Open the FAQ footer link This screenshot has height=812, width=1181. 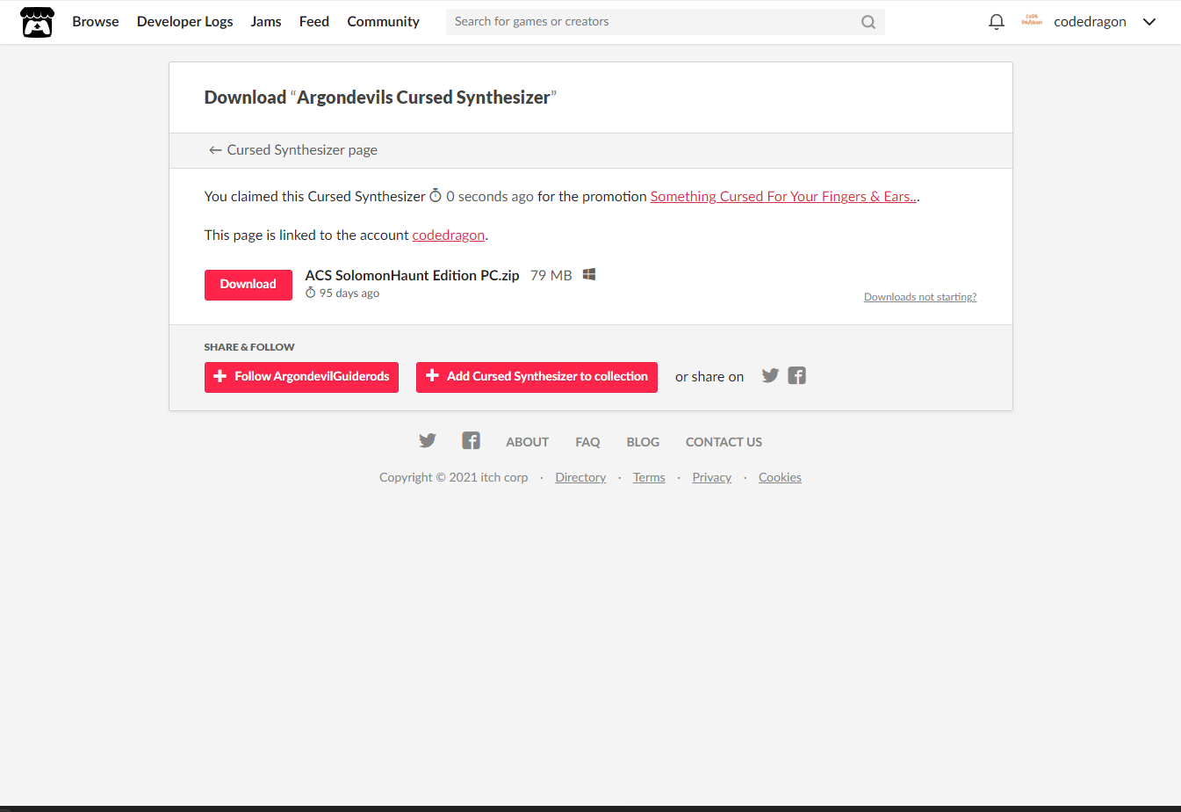587,442
